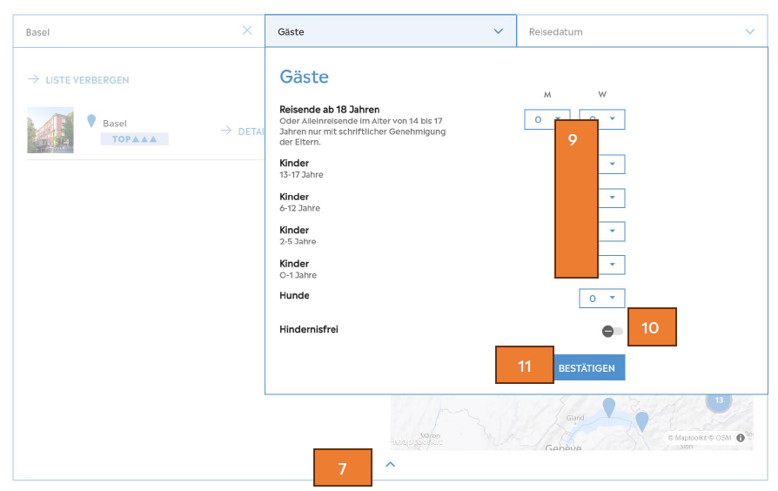Viewport: 778px width, 491px height.
Task: Hide the list via LISTE VERBERGEN link
Action: click(87, 80)
